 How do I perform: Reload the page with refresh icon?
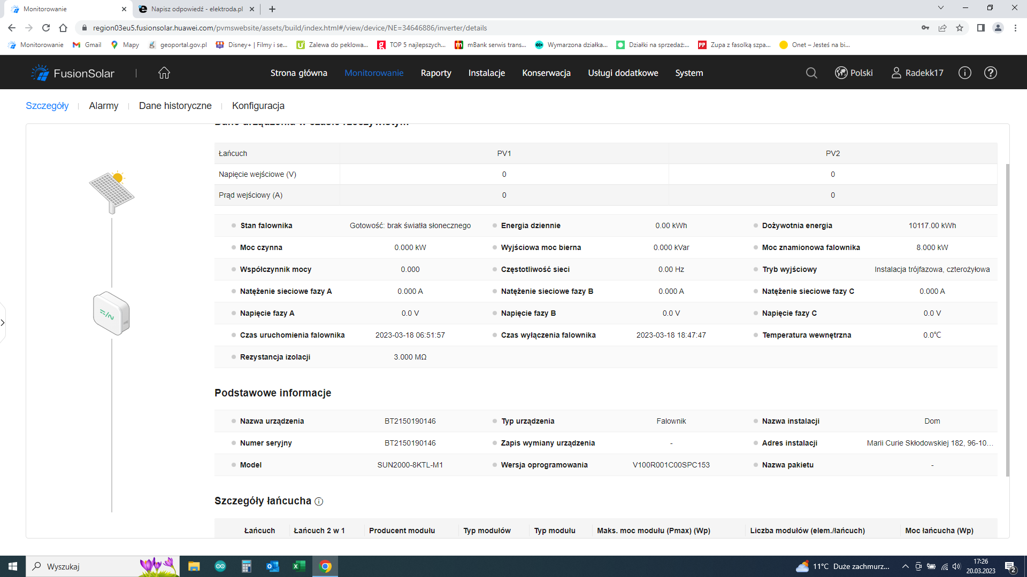tap(46, 28)
